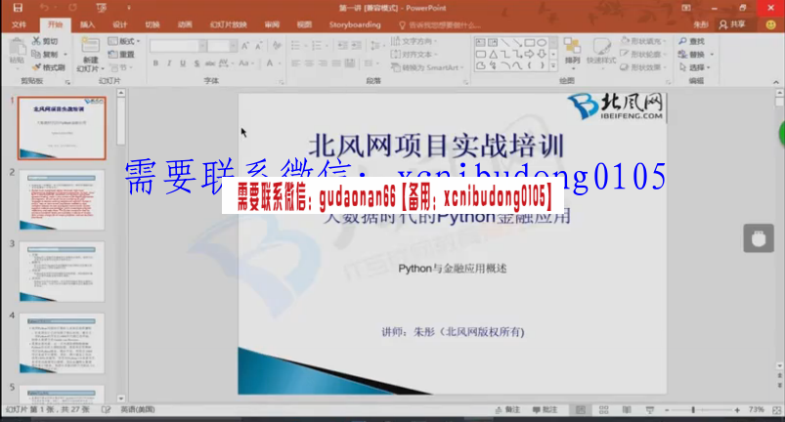The width and height of the screenshot is (785, 422).
Task: Open the font name combo box dropdown
Action: pos(202,46)
